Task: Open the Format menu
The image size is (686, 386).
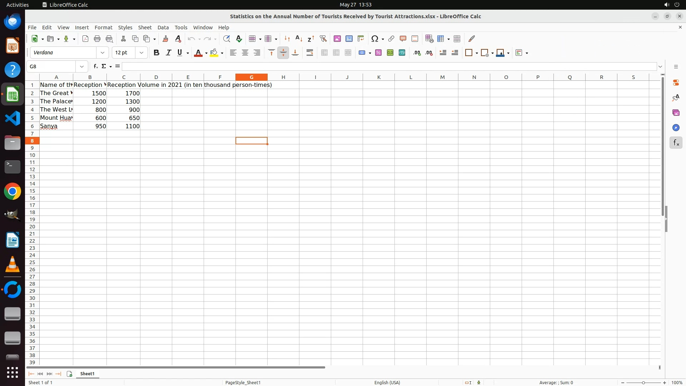Action: tap(103, 28)
